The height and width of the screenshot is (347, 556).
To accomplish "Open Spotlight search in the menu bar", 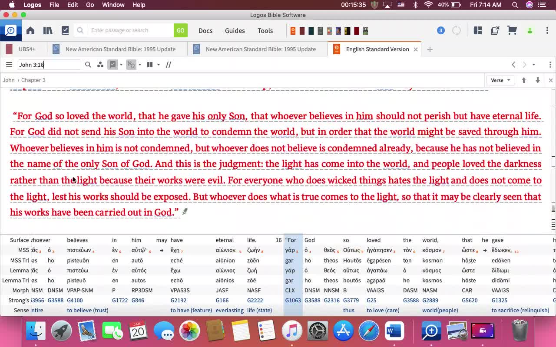I will point(515,5).
